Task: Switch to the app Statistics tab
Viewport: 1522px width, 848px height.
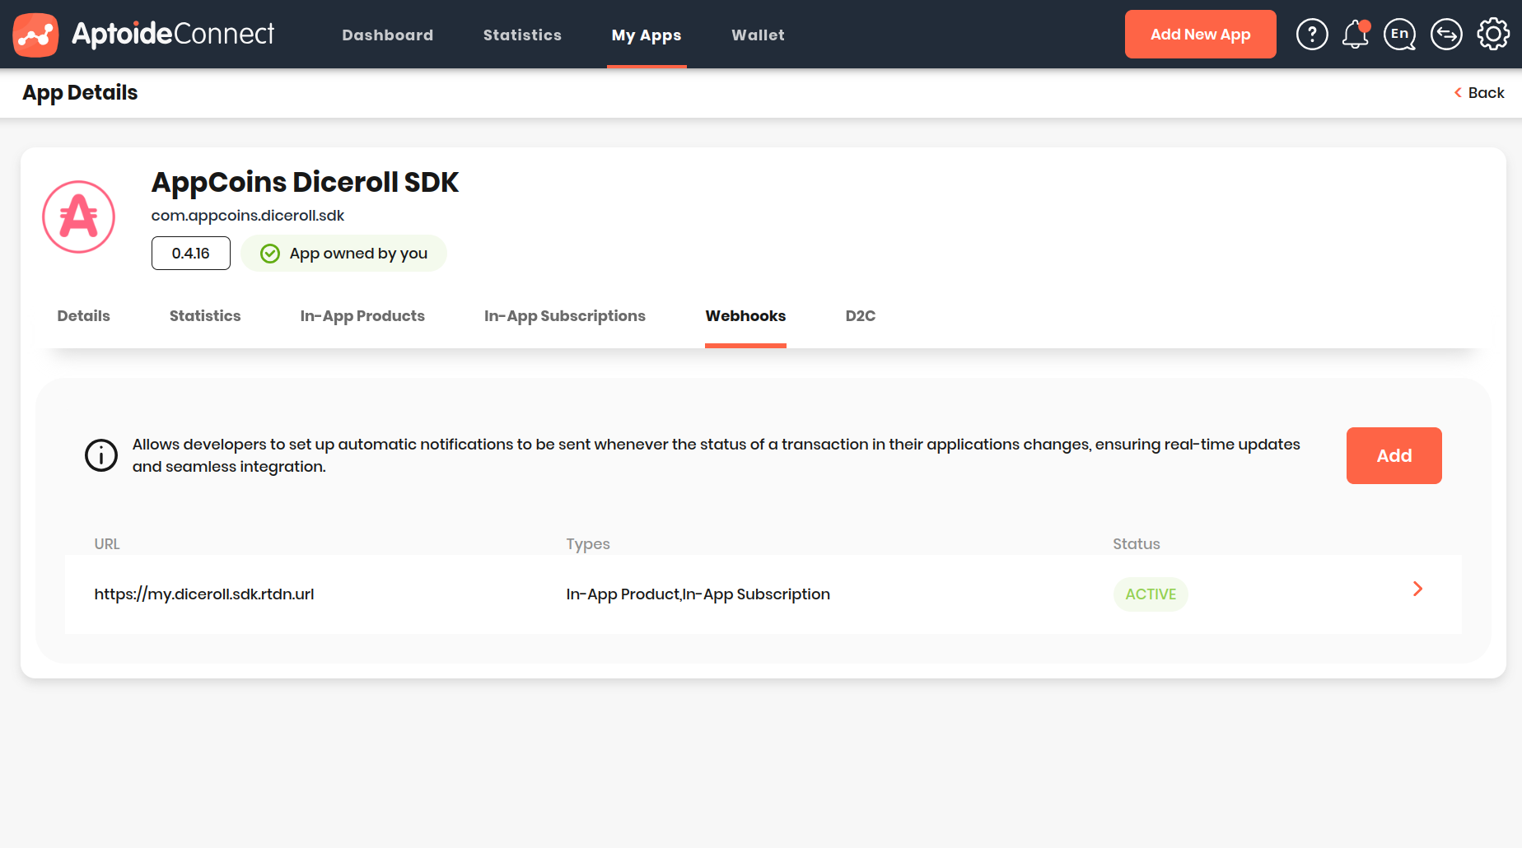Action: click(x=205, y=316)
